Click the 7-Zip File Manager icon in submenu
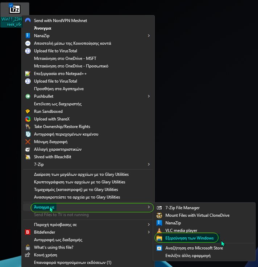 (x=159, y=208)
